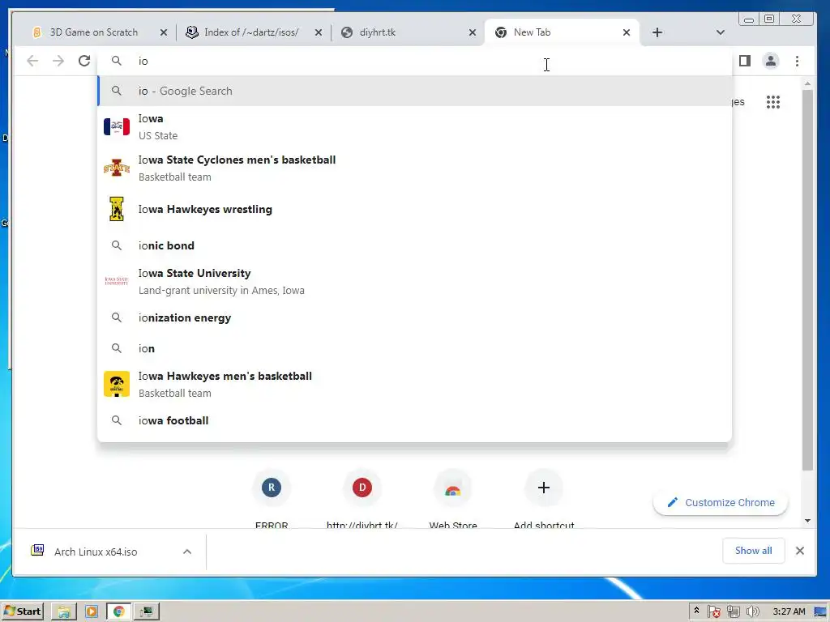Screen dimensions: 830x622
Task: Open the Google apps grid
Action: coord(772,101)
